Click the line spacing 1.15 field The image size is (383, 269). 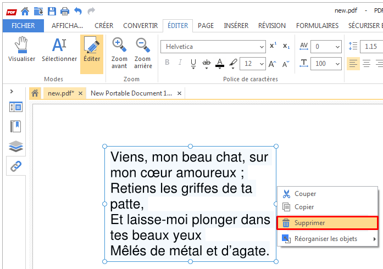click(x=371, y=46)
